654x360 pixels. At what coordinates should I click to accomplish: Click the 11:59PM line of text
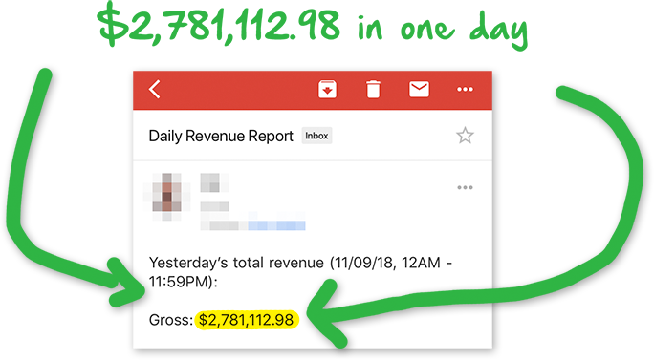pyautogui.click(x=184, y=282)
